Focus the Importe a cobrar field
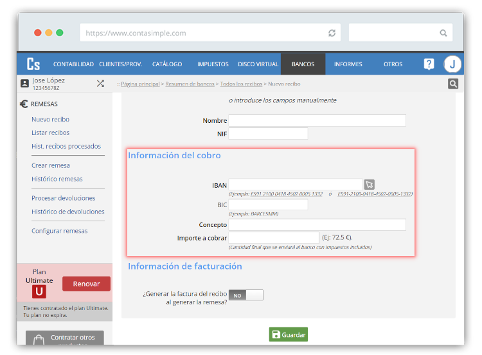Screen dimensions: 482x355 [274, 237]
